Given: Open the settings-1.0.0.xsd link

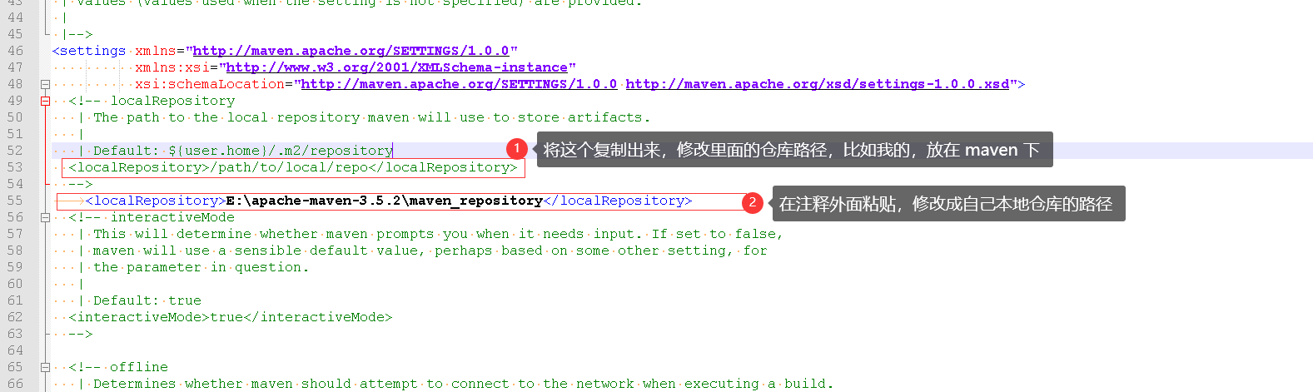Looking at the screenshot, I should click(x=818, y=84).
